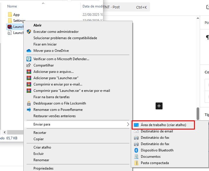Click Documentos in the send-to submenu

click(150, 157)
